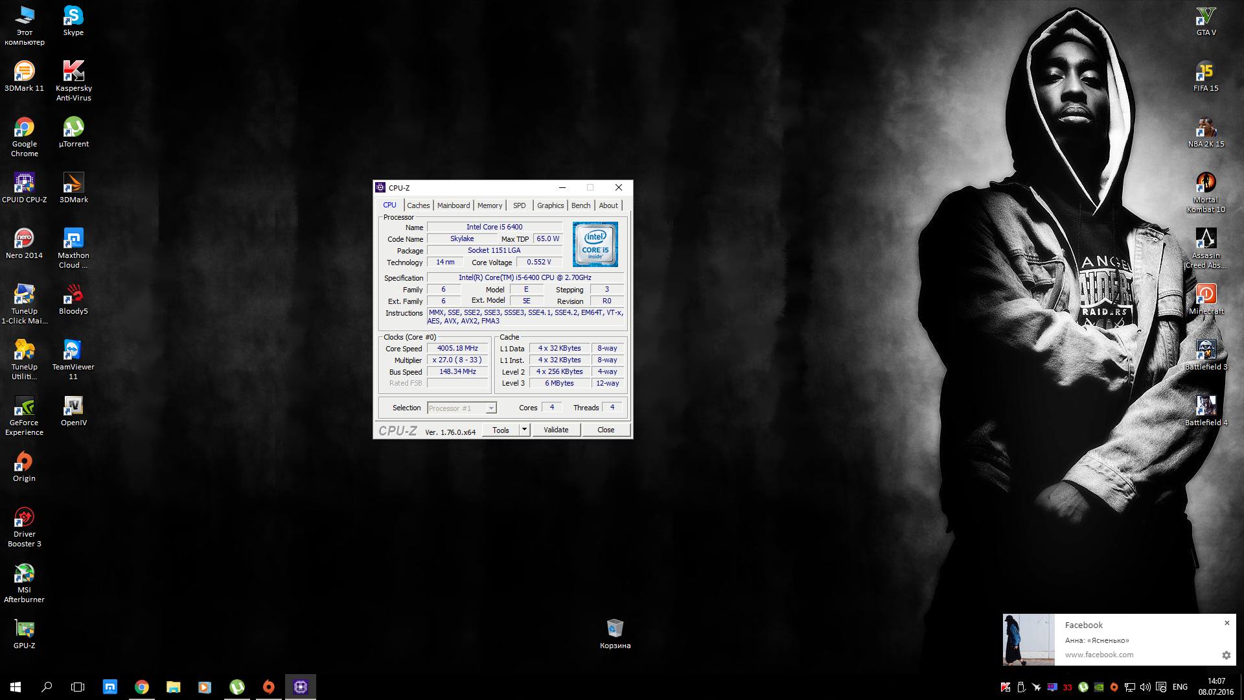This screenshot has width=1244, height=700.
Task: Launch Kaspersky Anti-Virus desktop icon
Action: click(x=73, y=72)
